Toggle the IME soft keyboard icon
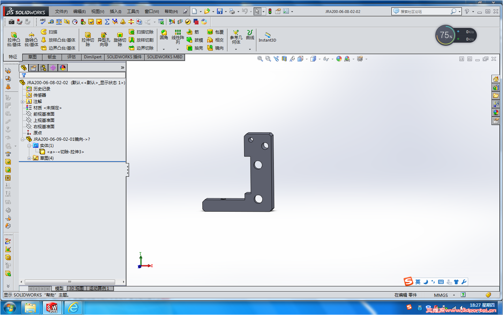The width and height of the screenshot is (503, 315). click(441, 282)
